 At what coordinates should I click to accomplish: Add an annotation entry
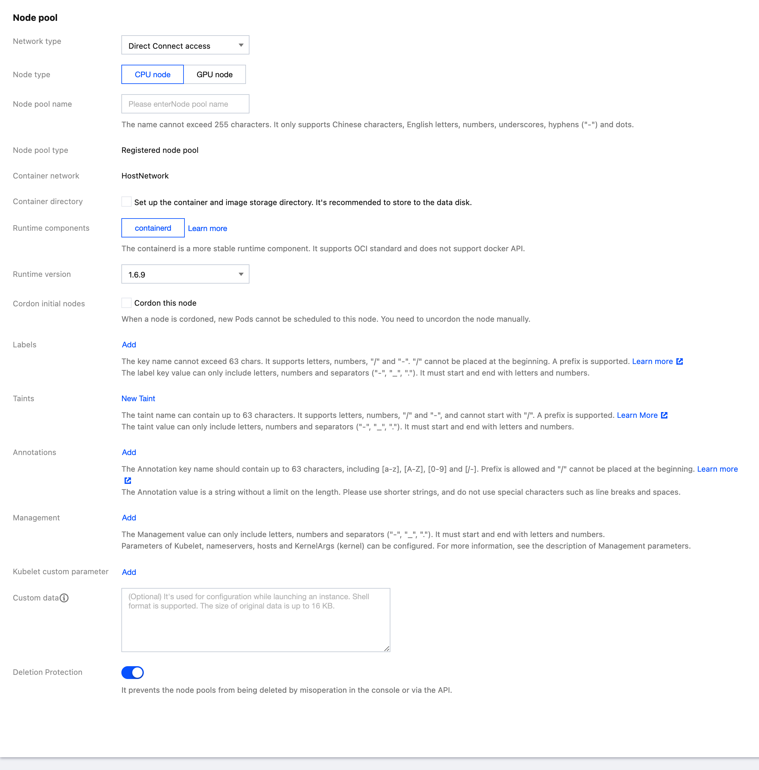(129, 452)
